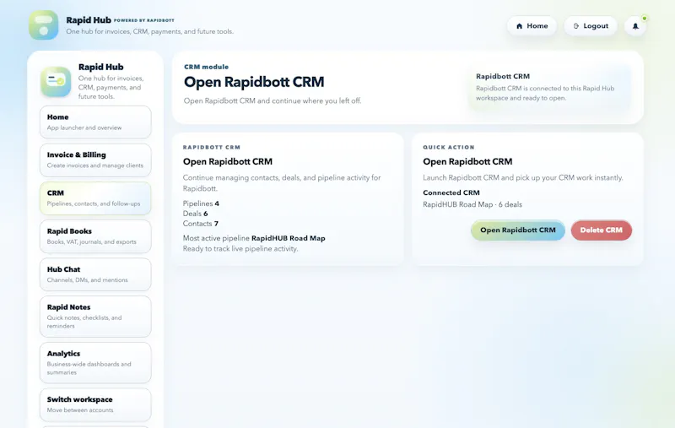Click the 'CRM module' label
This screenshot has width=675, height=428.
click(x=206, y=67)
